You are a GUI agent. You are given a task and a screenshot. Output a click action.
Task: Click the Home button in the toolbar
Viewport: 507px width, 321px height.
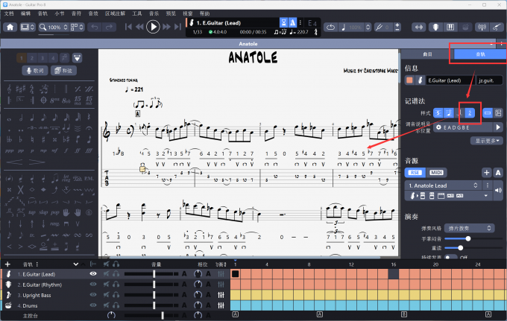click(10, 27)
